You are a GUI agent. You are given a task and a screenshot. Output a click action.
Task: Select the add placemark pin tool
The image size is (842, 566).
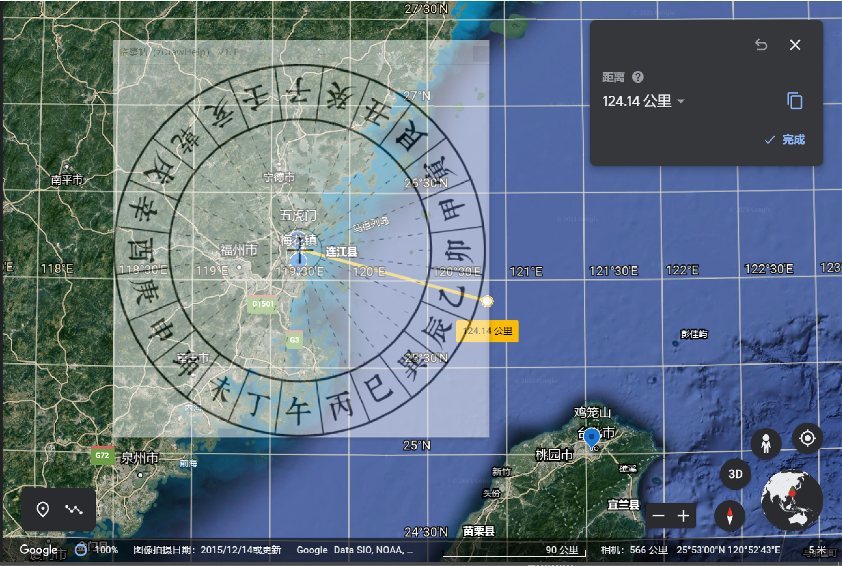[43, 509]
